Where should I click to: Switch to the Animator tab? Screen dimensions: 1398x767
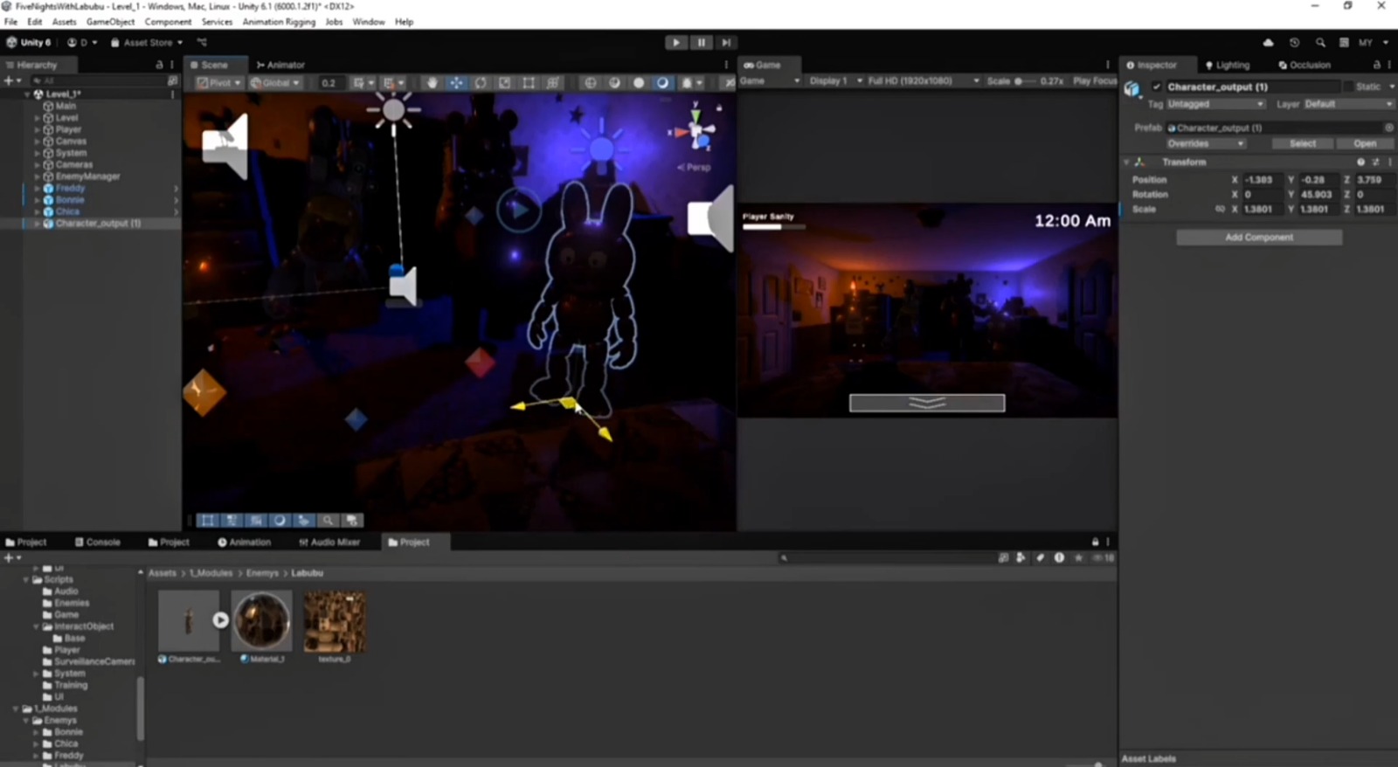(280, 65)
